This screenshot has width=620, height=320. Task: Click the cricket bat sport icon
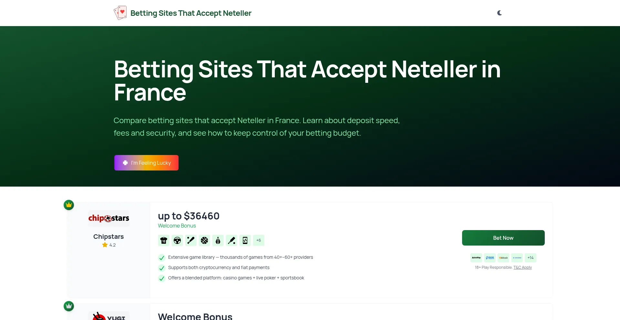(231, 240)
